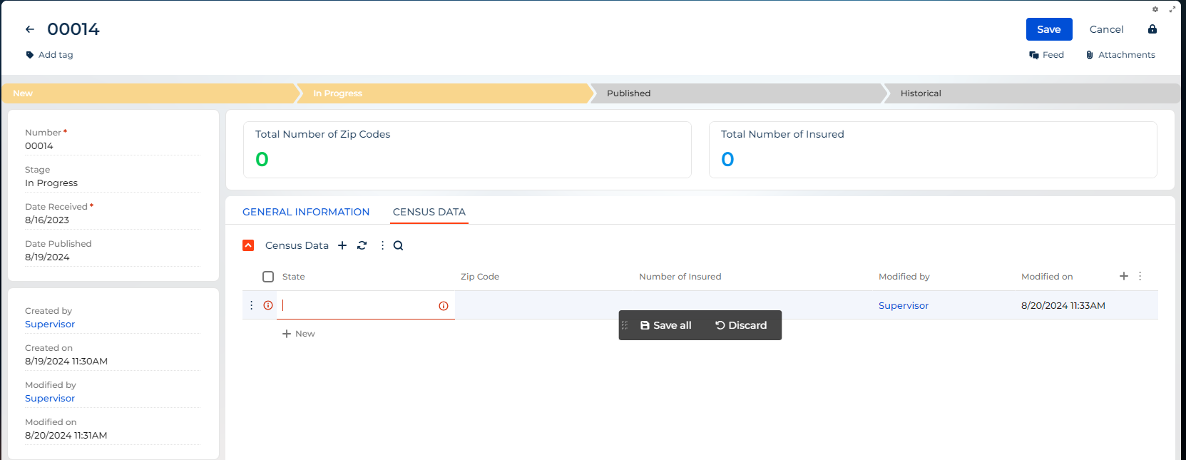Collapse the Census Data section
This screenshot has width=1186, height=460.
click(x=248, y=245)
